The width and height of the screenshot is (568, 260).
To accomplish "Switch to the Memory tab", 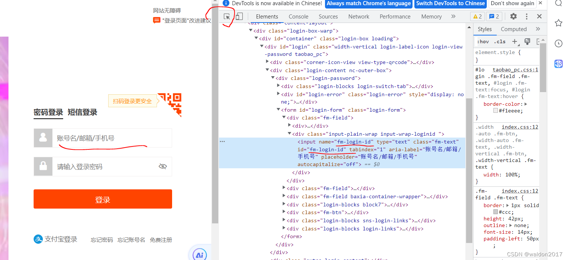I will pyautogui.click(x=431, y=16).
